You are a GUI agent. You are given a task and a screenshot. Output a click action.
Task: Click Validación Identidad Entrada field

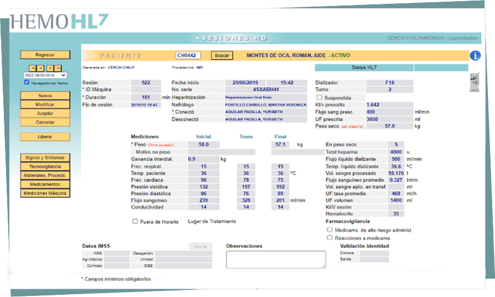click(x=374, y=254)
